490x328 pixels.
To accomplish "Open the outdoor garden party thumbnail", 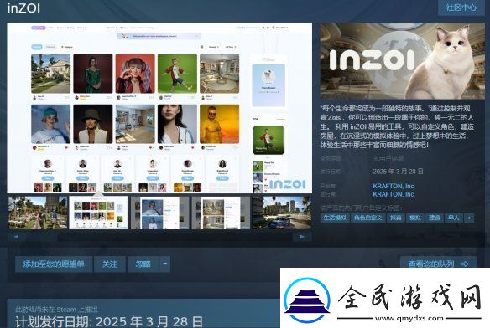I will (38, 213).
